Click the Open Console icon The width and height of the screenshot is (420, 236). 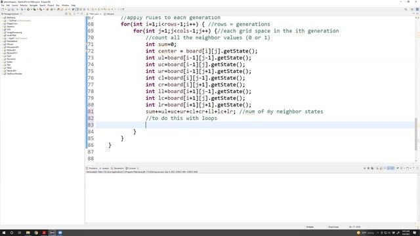(x=408, y=168)
